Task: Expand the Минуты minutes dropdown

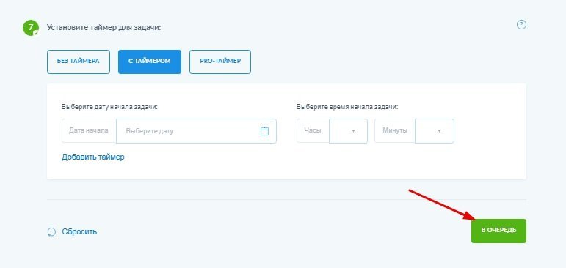Action: point(435,131)
